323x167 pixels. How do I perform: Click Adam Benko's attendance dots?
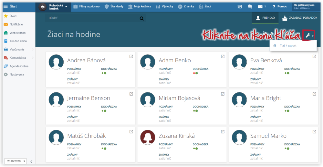(195, 73)
